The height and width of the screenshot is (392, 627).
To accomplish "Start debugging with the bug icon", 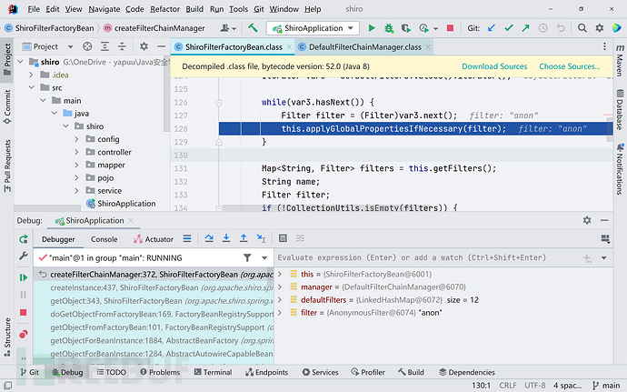I will 389,28.
